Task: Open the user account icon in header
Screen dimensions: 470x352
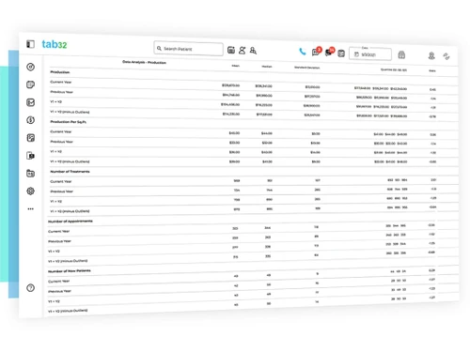Action: [431, 55]
